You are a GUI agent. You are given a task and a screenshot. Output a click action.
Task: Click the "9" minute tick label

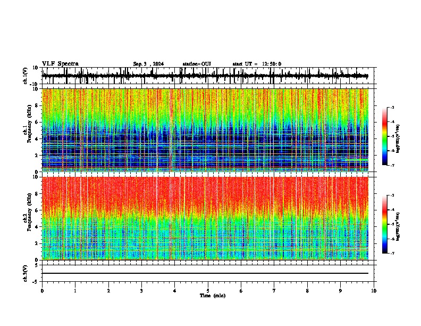pos(340,291)
